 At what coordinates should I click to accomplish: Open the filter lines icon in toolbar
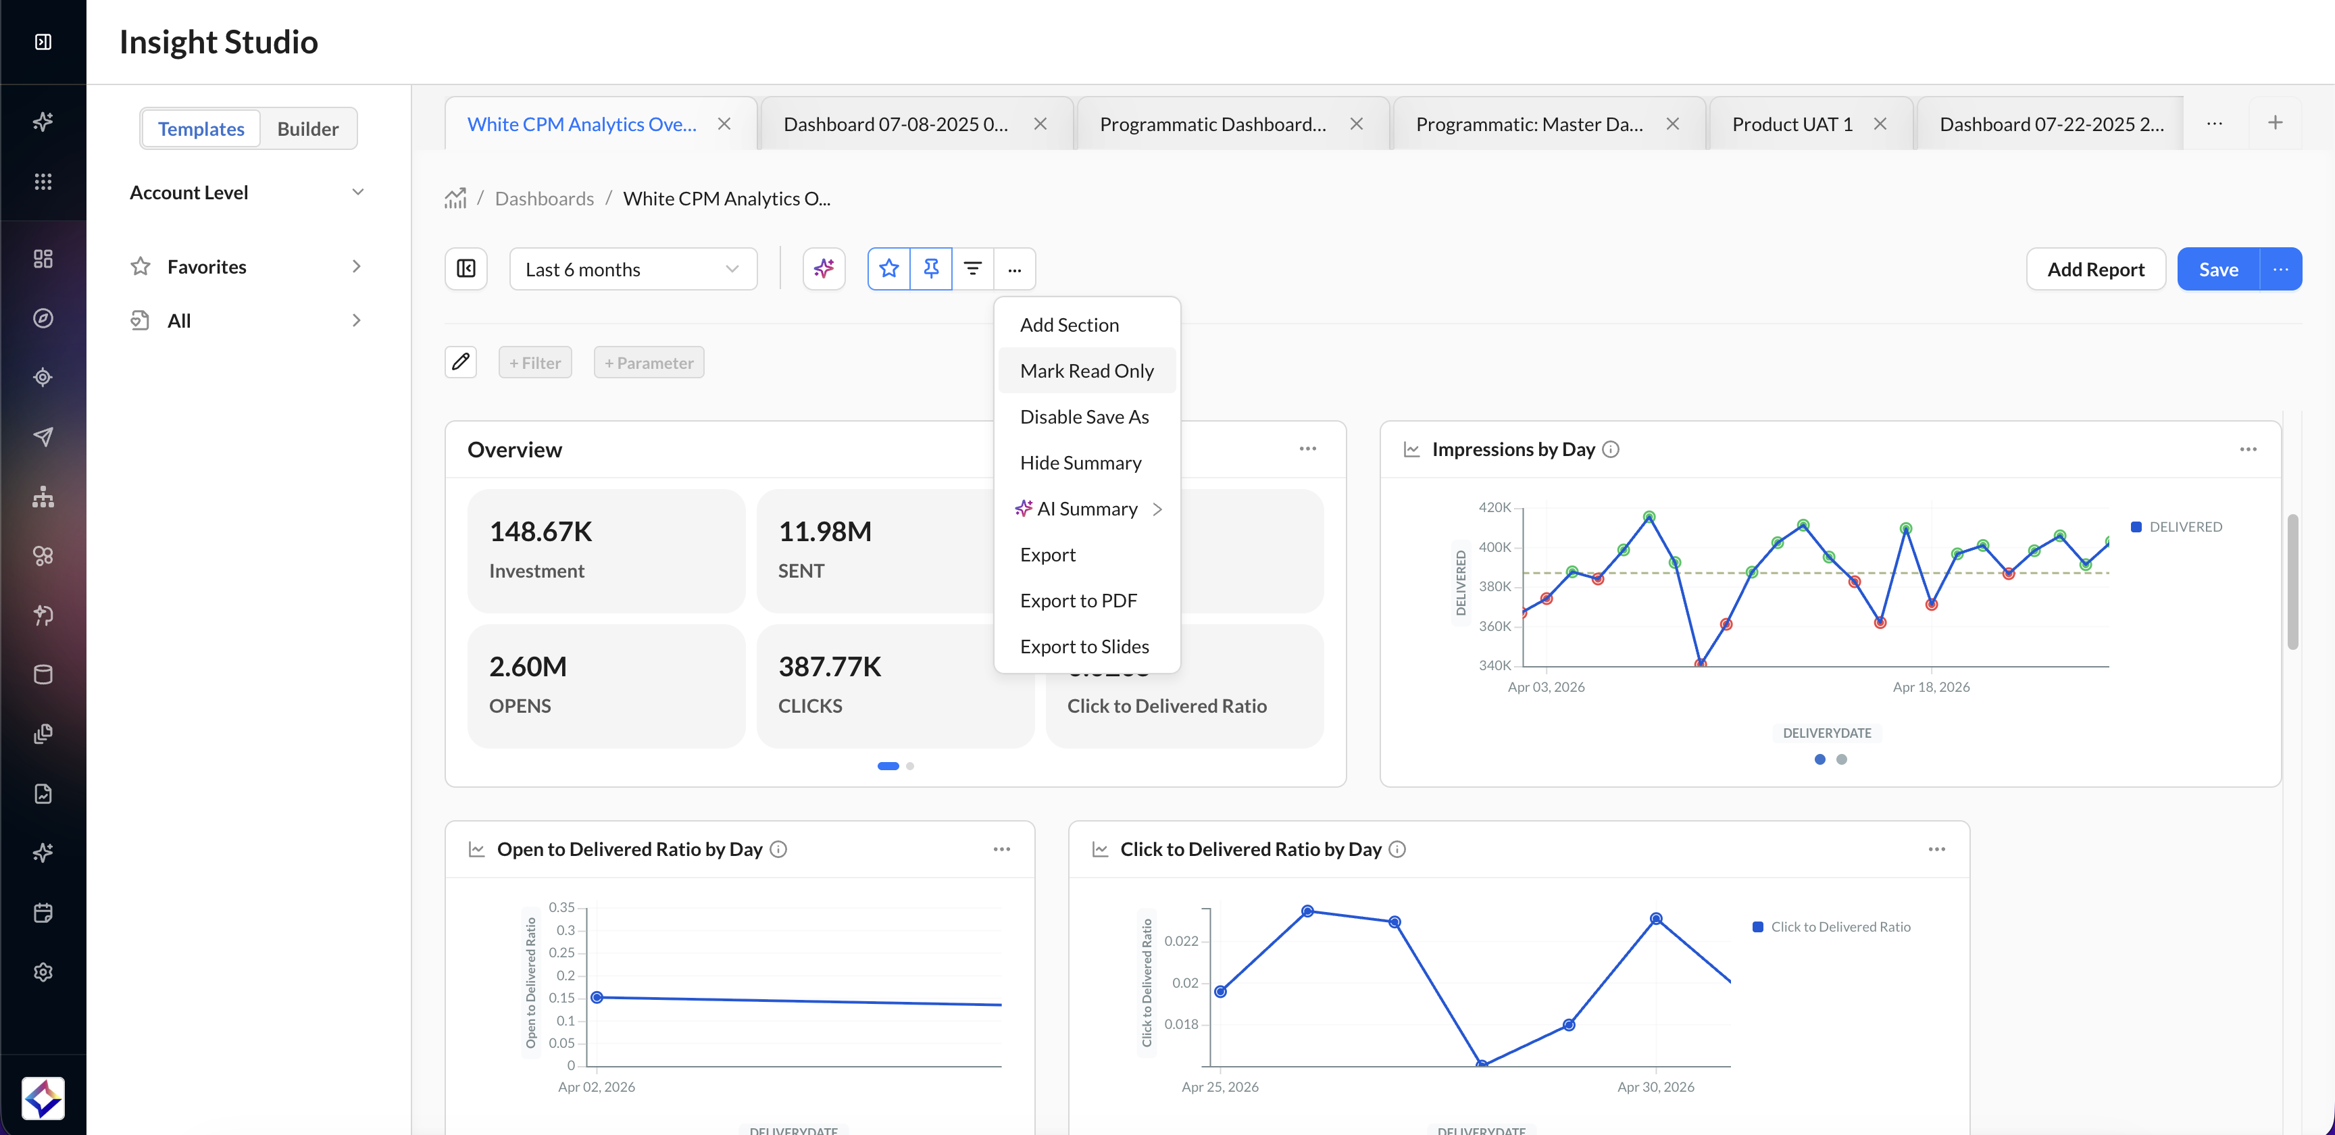point(973,270)
